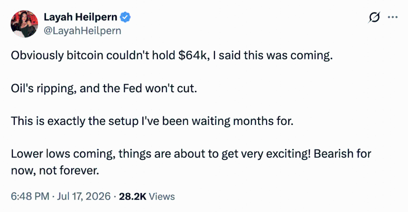Click the "This is exactly the setup" line
408x212 pixels.
[152, 121]
